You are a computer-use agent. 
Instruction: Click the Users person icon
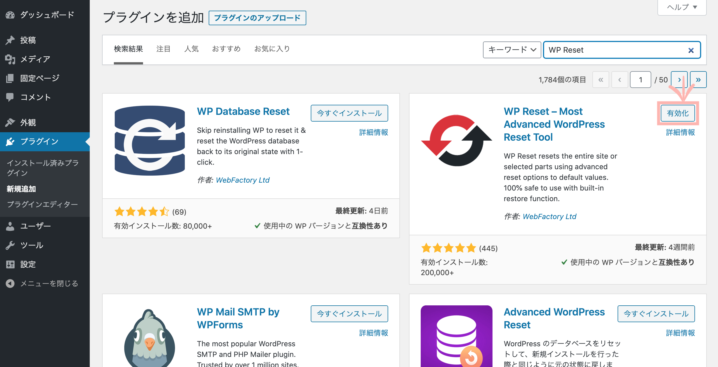point(10,226)
